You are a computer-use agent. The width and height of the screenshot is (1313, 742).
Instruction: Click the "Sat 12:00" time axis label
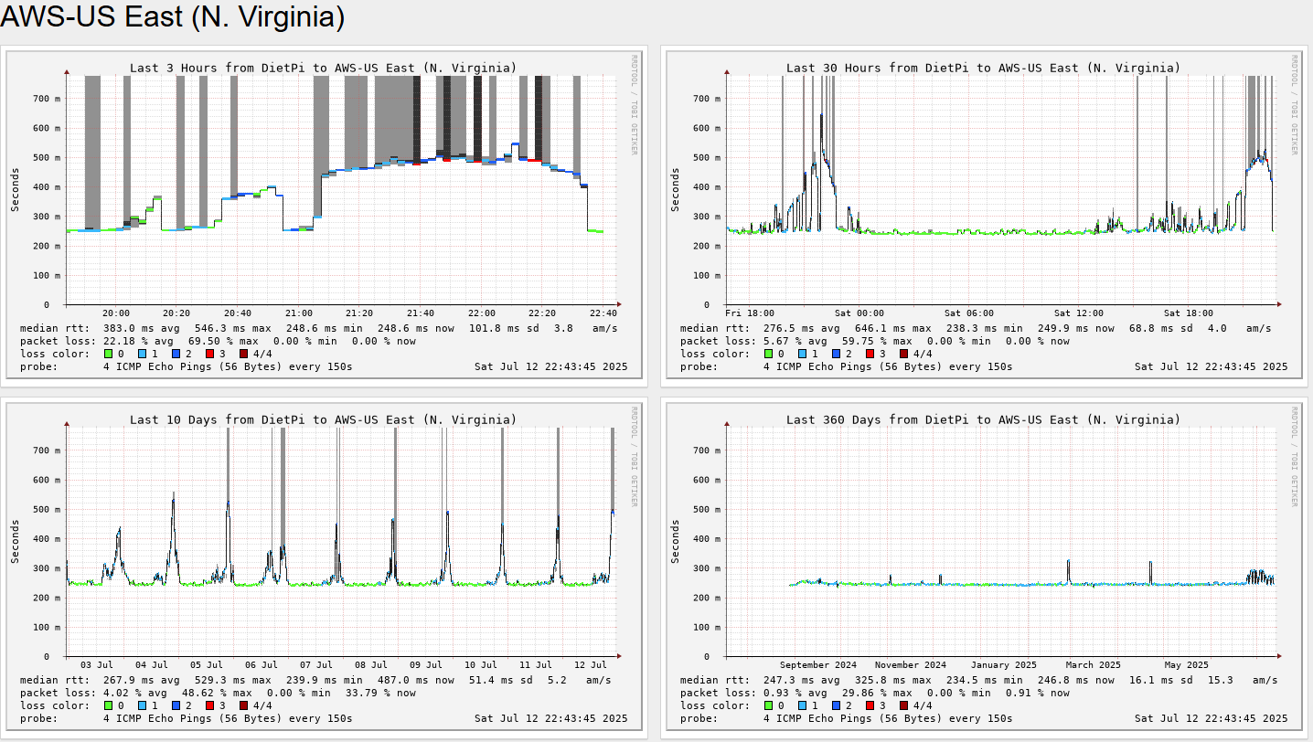(1078, 314)
